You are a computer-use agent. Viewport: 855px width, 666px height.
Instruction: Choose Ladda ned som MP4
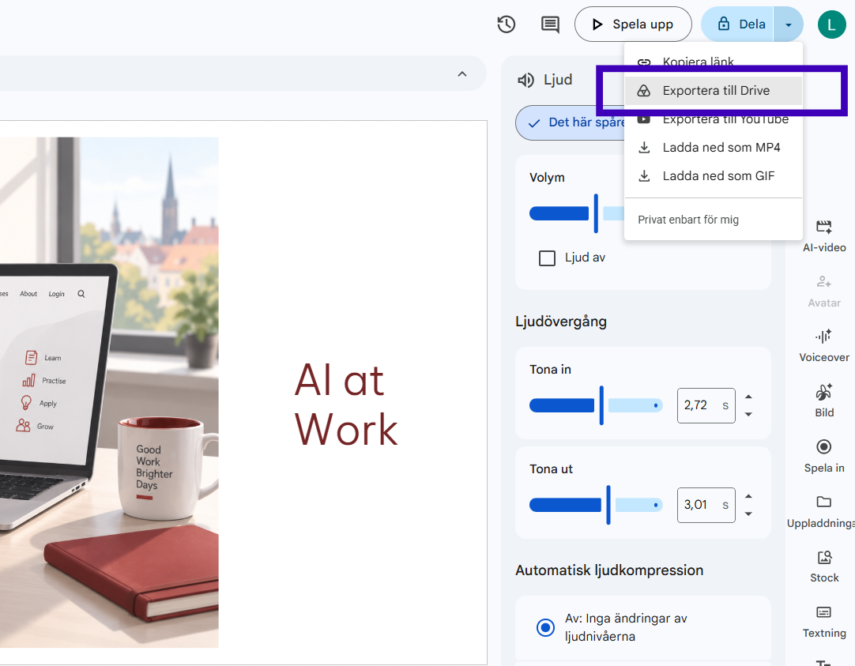coord(714,147)
